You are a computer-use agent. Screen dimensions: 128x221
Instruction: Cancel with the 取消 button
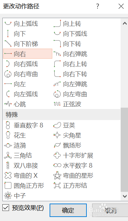pos(110,210)
